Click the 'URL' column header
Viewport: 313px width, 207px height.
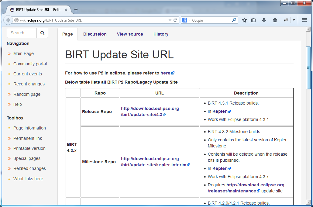pyautogui.click(x=160, y=93)
